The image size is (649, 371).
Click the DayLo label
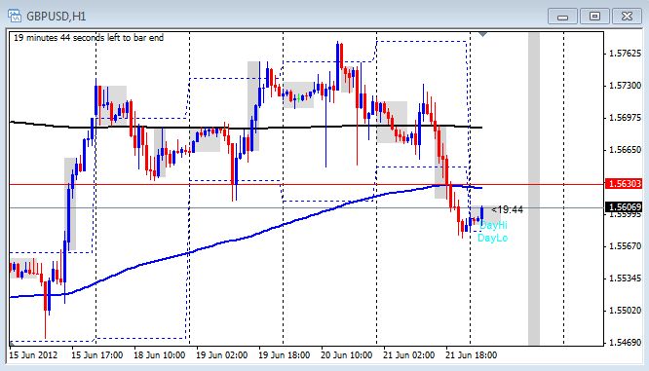[492, 238]
